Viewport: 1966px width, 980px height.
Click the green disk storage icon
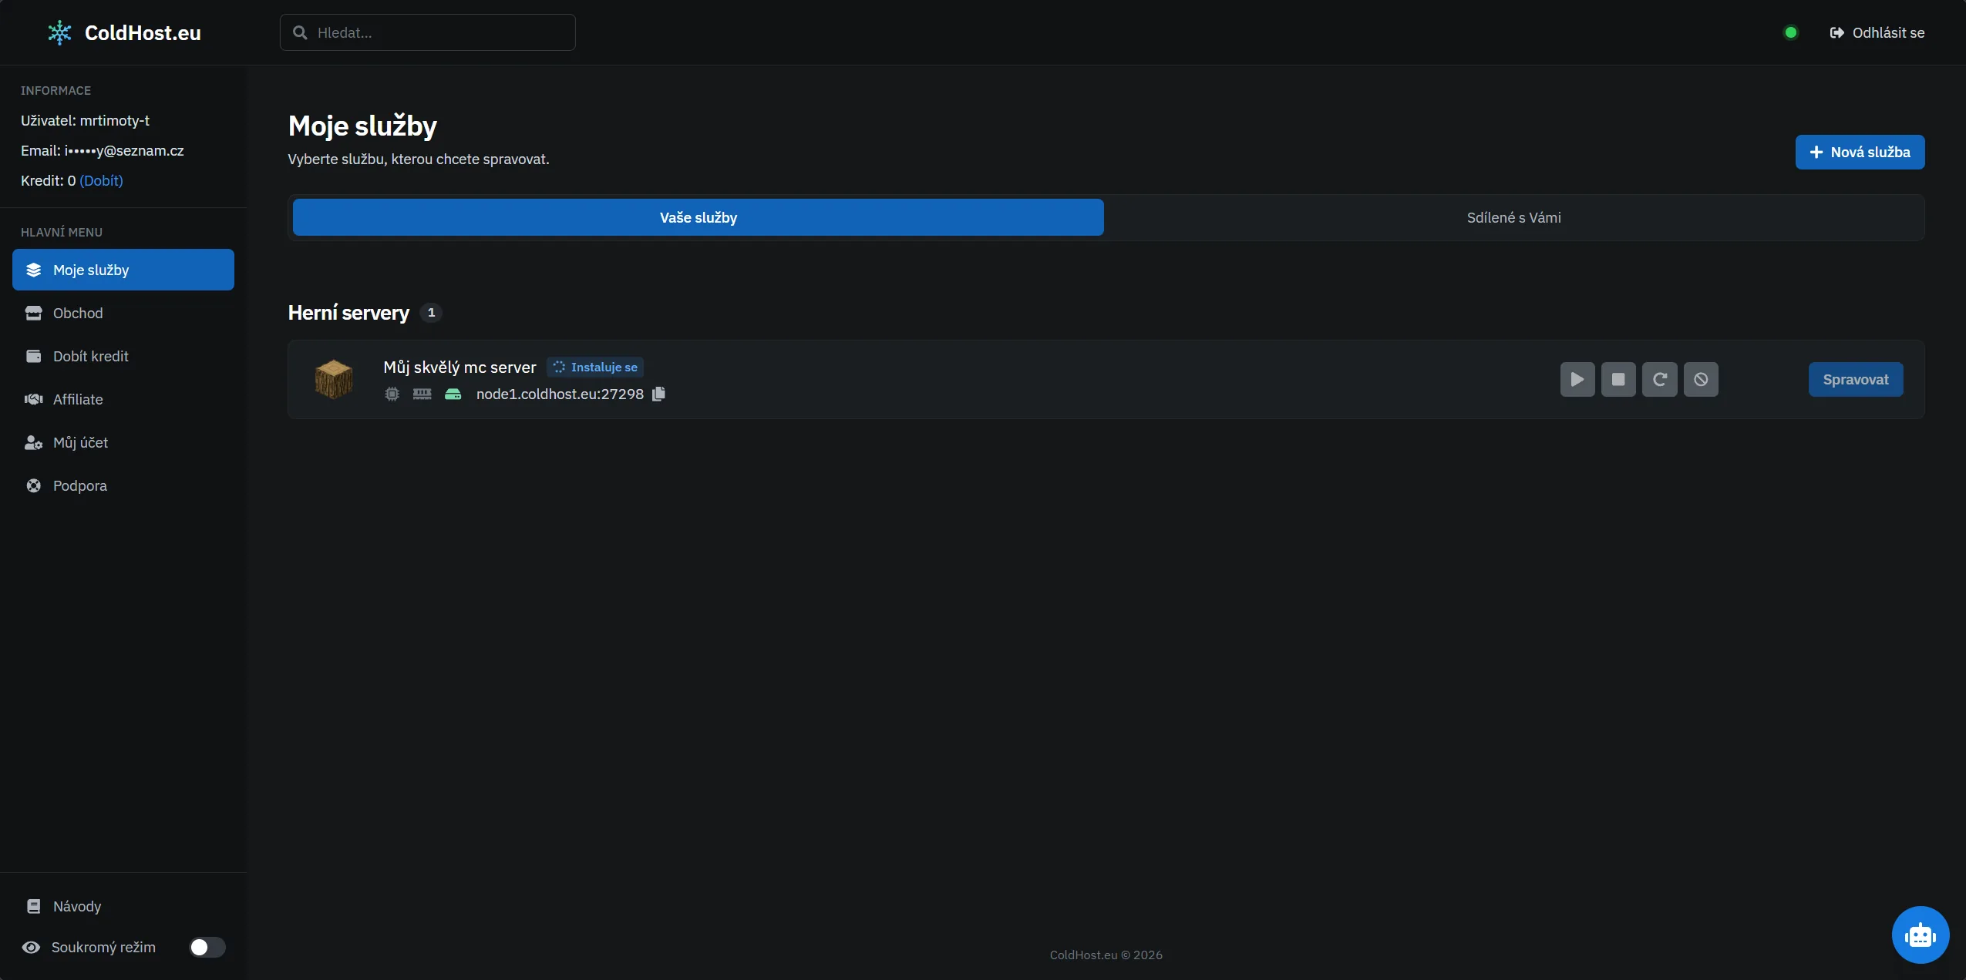453,394
